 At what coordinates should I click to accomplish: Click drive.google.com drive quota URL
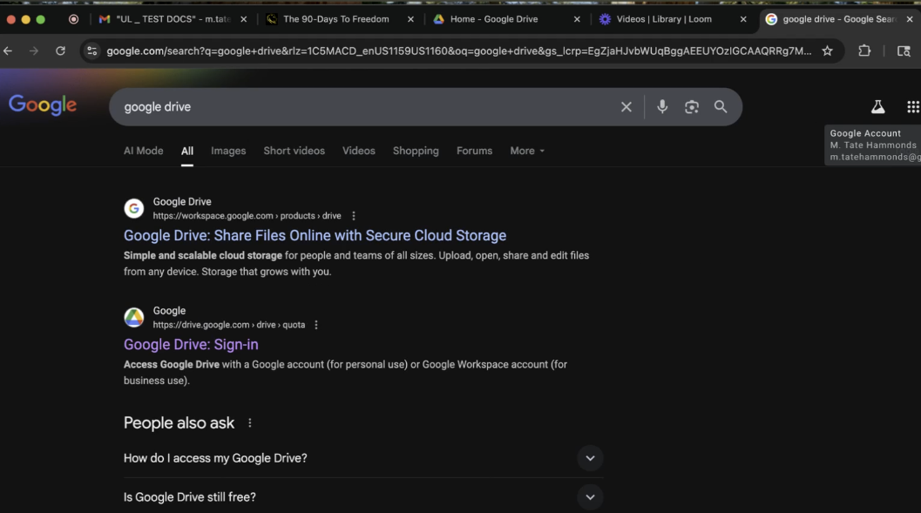click(x=229, y=325)
